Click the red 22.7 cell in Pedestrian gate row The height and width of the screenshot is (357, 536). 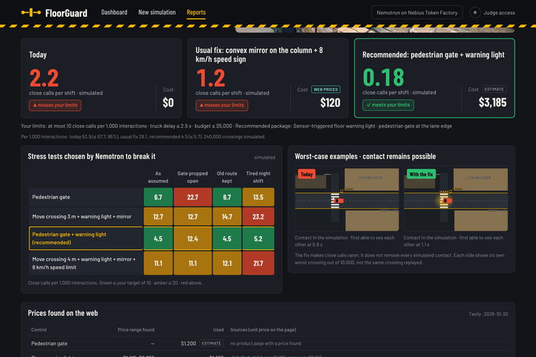tap(192, 197)
